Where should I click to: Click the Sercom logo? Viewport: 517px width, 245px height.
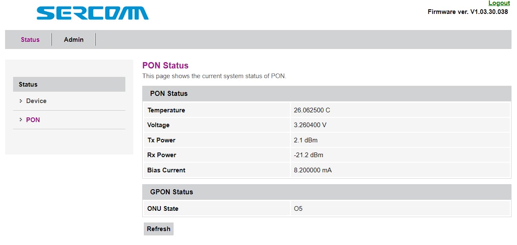click(x=92, y=13)
